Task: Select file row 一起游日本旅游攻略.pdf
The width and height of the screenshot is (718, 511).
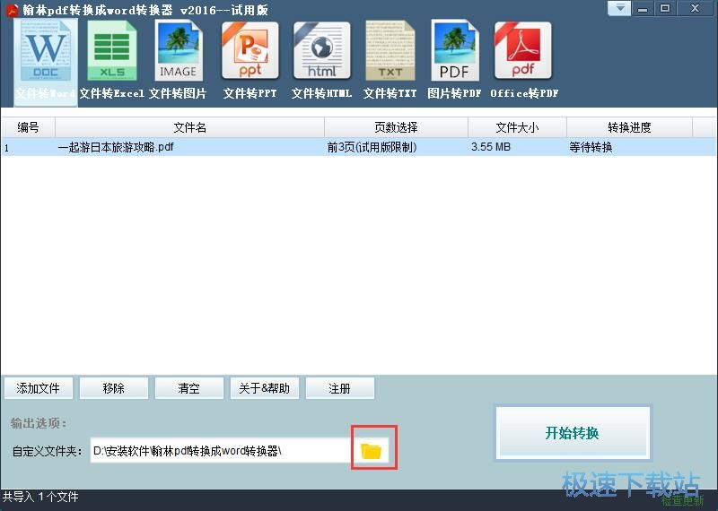Action: [358, 147]
